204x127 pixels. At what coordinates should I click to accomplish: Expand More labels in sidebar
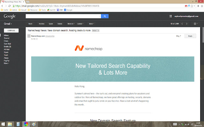click(6, 63)
